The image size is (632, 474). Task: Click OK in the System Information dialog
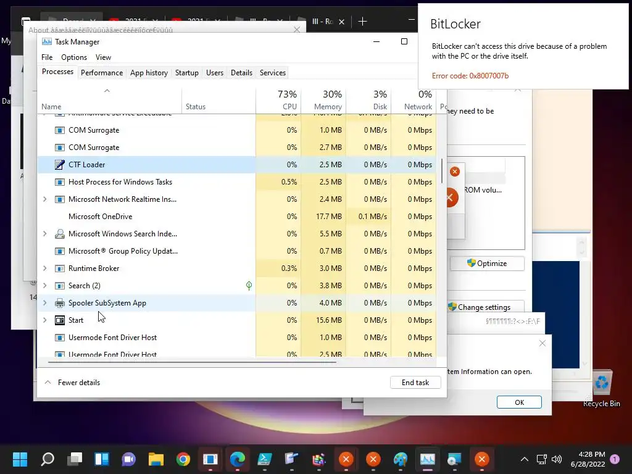pyautogui.click(x=519, y=402)
